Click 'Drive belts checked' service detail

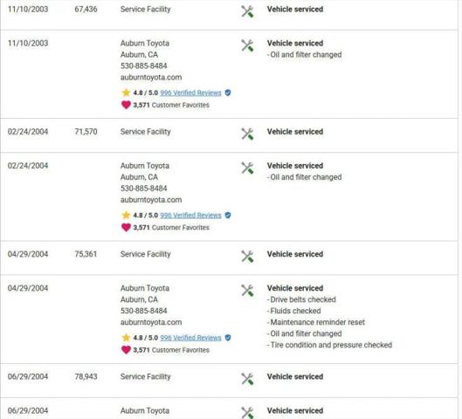[x=301, y=299]
